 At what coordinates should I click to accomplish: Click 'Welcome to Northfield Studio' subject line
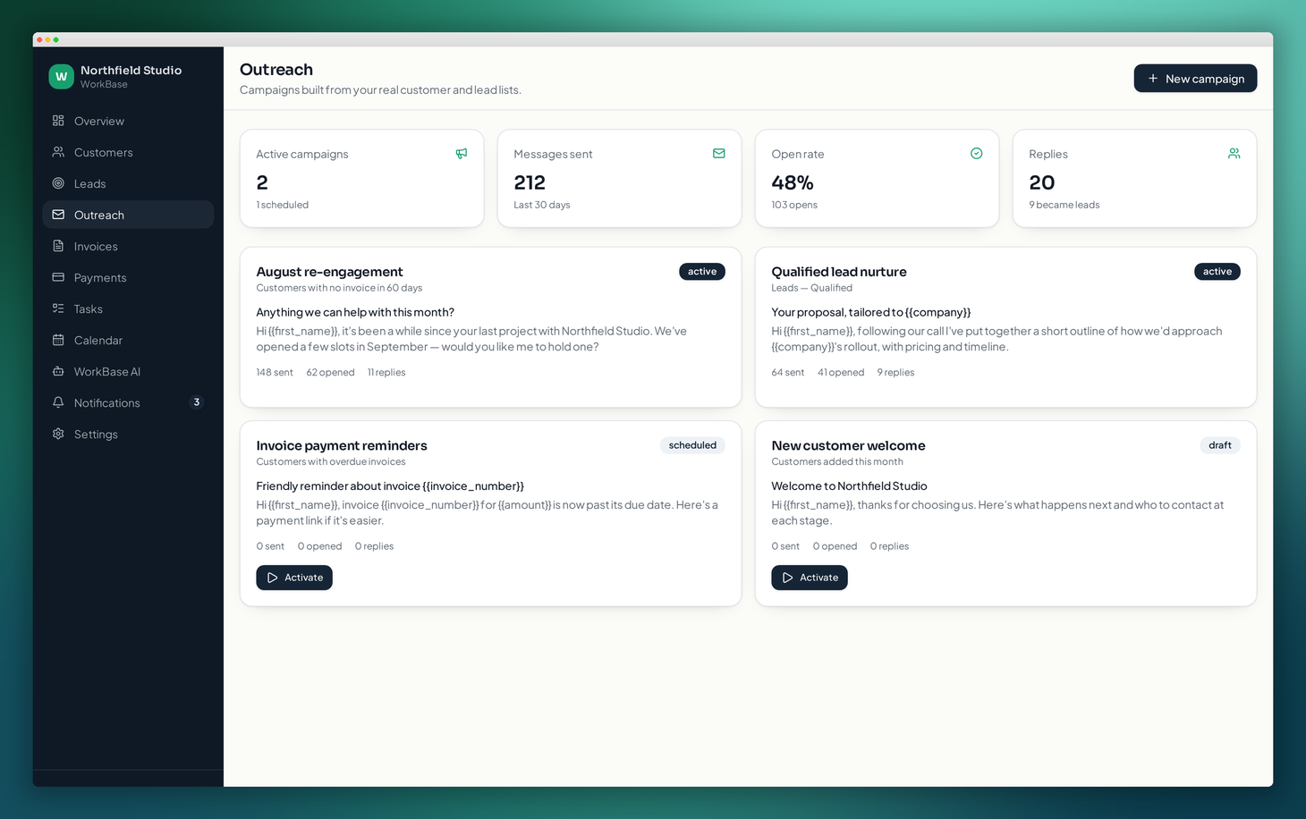tap(849, 486)
